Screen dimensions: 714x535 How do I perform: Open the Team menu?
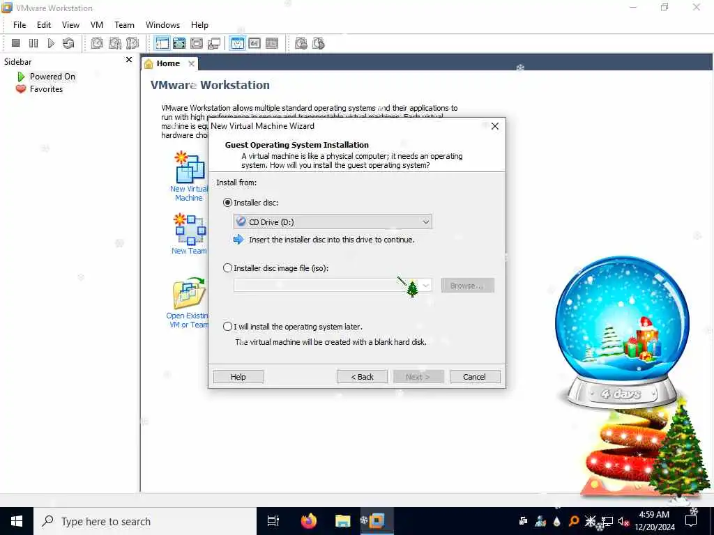(124, 25)
